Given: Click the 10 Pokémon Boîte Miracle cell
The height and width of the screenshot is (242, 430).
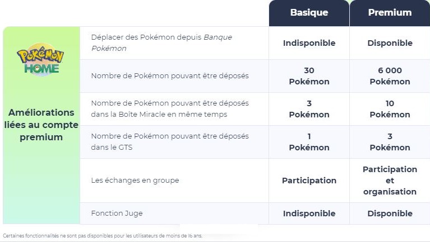Looking at the screenshot, I should click(390, 109).
